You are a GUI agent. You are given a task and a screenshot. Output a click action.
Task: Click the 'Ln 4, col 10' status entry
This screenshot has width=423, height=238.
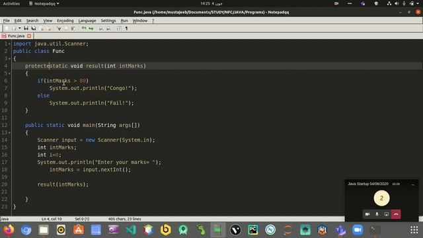click(x=52, y=219)
